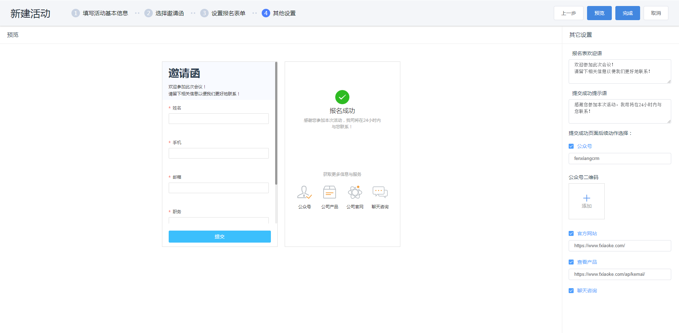Uncheck the 公众号 checkbox
The height and width of the screenshot is (333, 679).
571,146
